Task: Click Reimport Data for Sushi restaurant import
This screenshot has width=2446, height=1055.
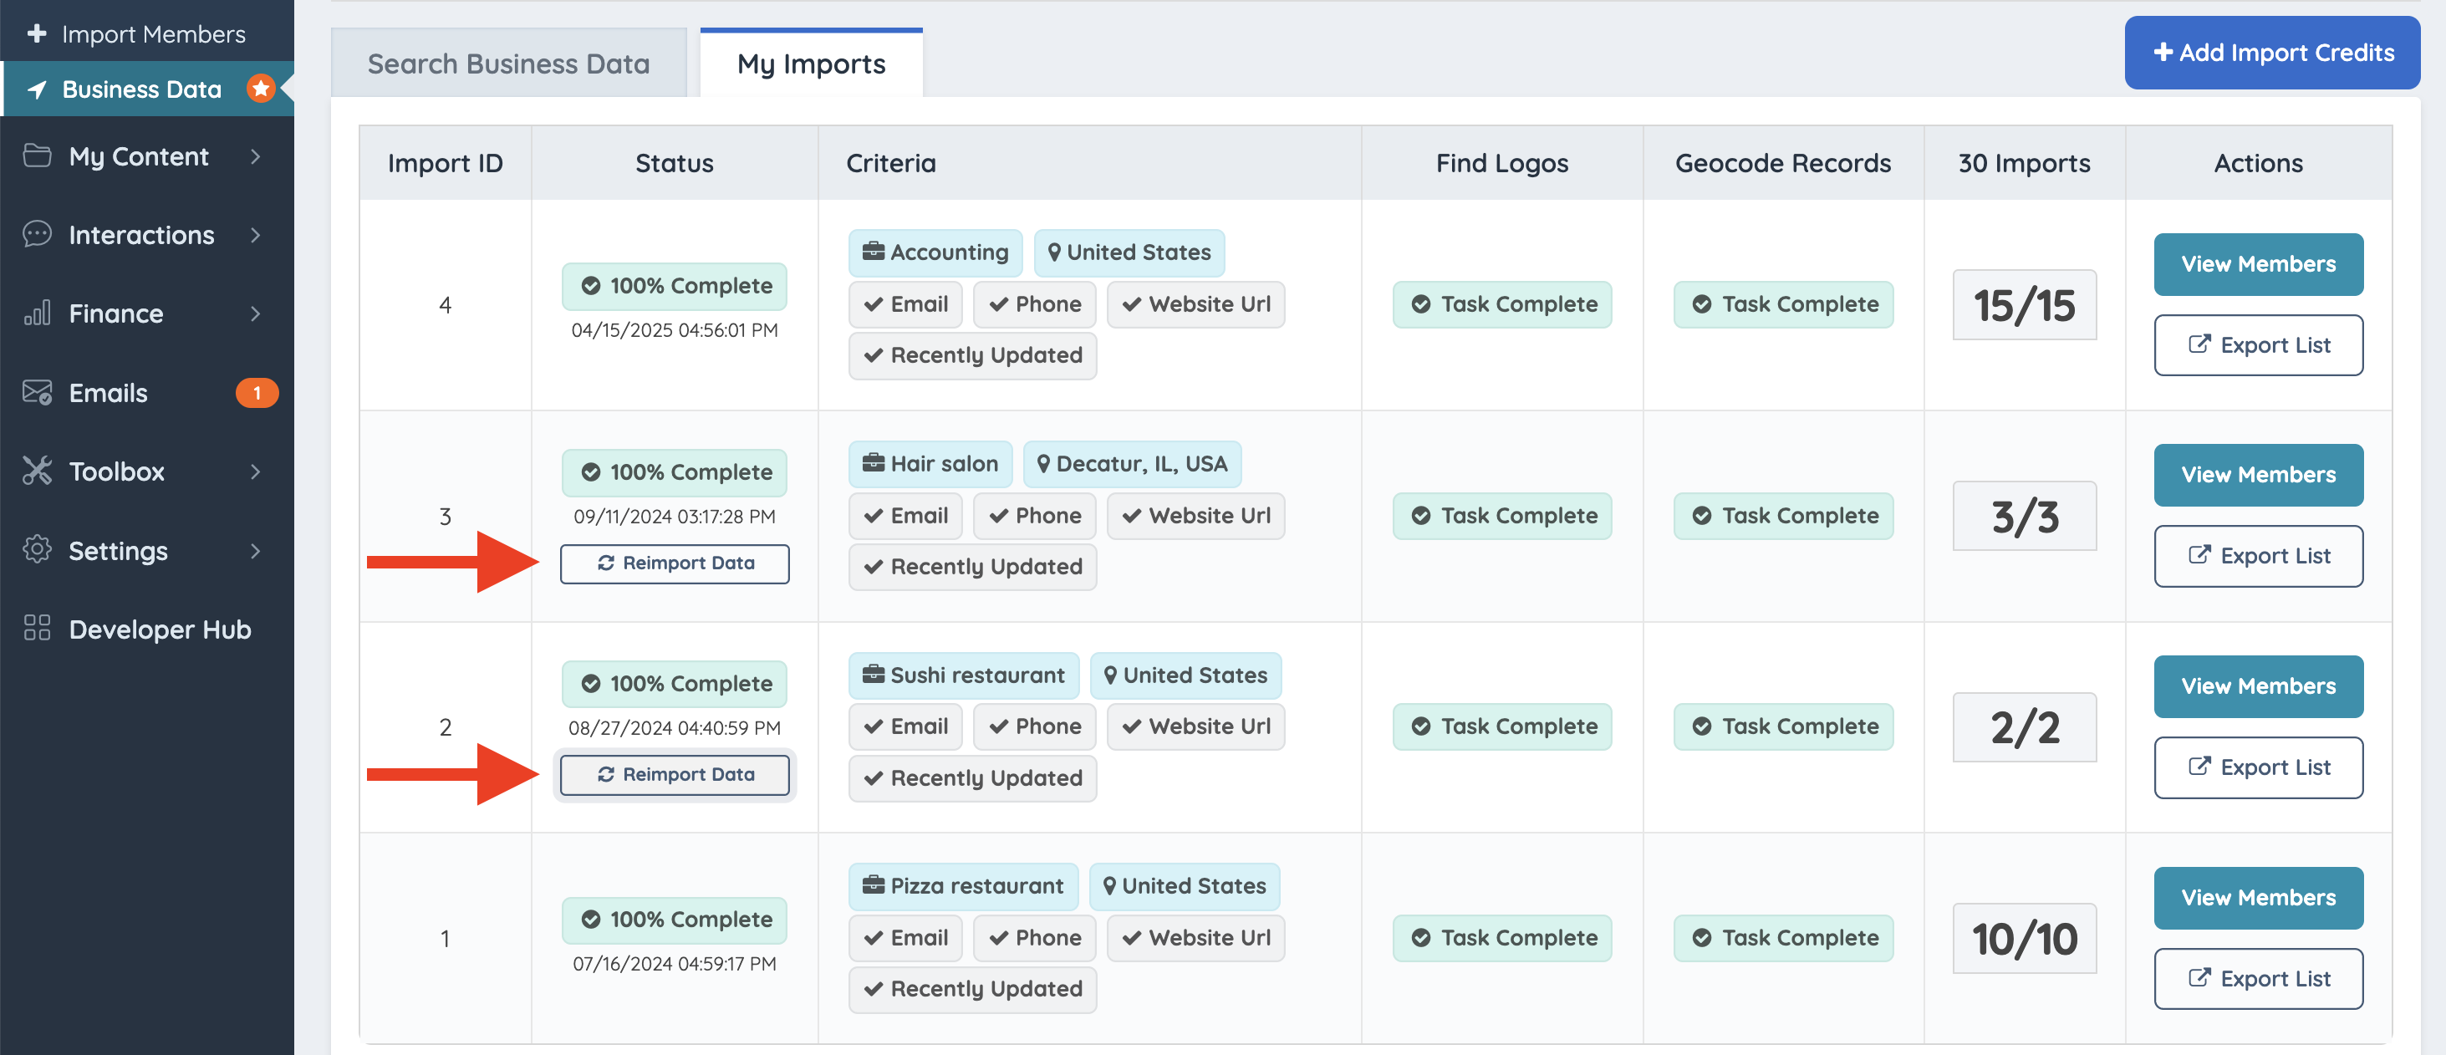Action: [674, 775]
